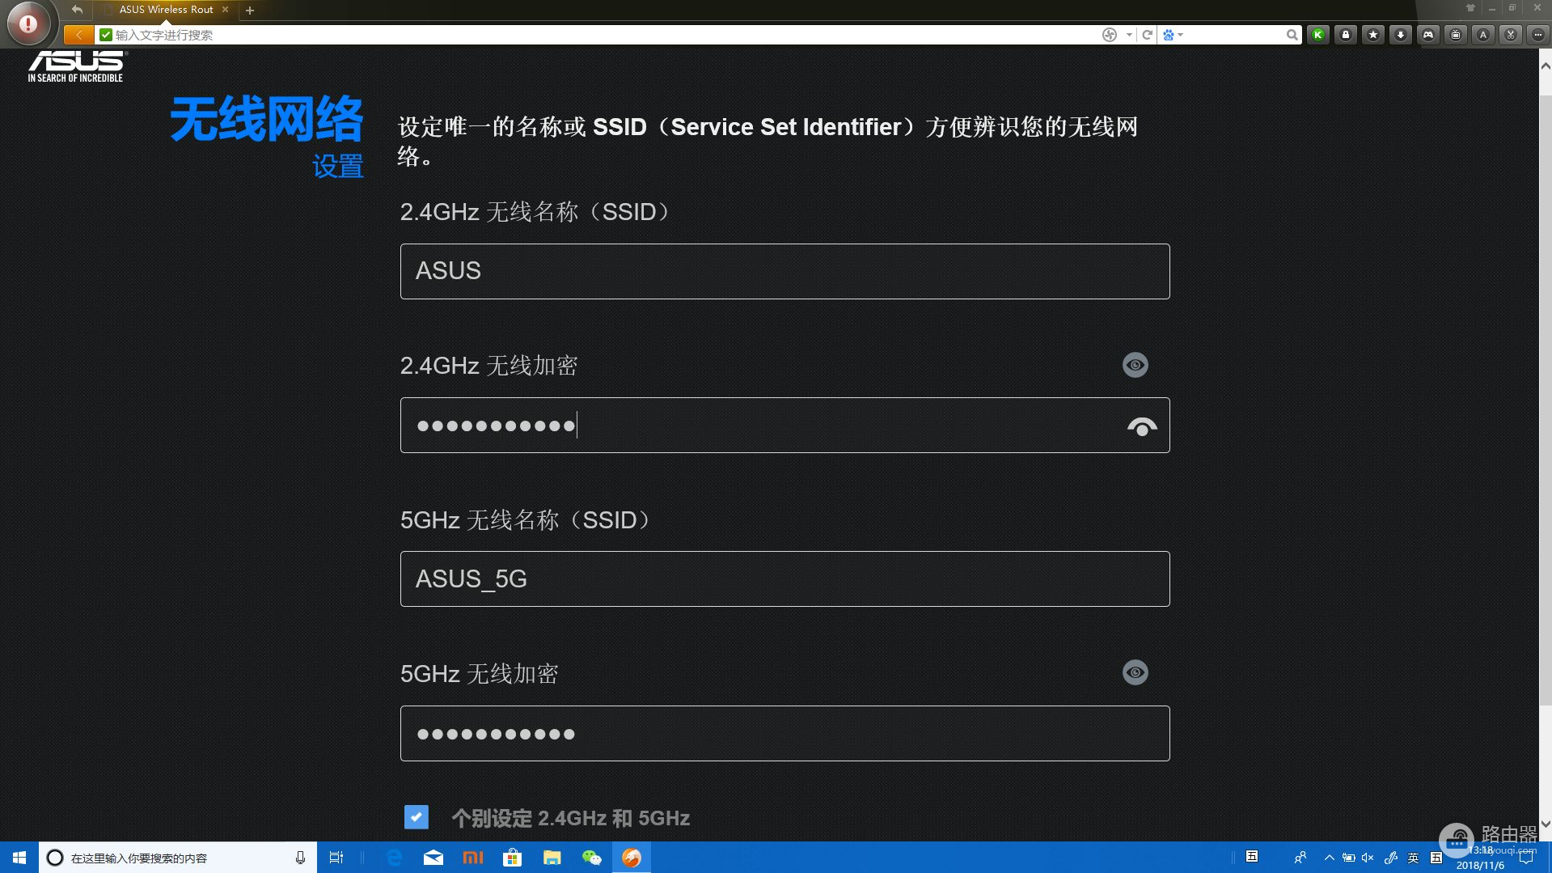Viewport: 1552px width, 873px height.
Task: Toggle the 英 input language indicator
Action: (1413, 858)
